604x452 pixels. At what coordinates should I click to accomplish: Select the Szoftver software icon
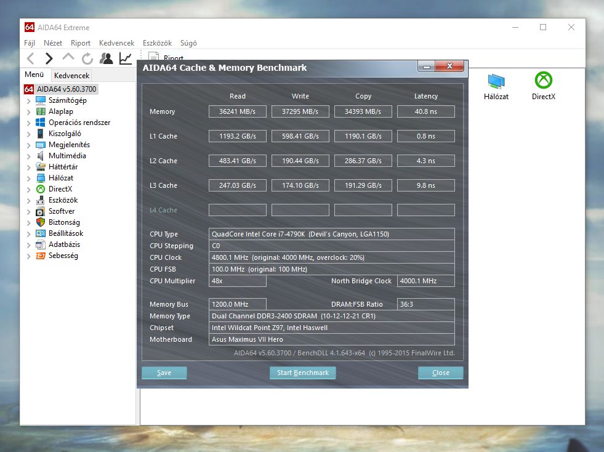41,211
